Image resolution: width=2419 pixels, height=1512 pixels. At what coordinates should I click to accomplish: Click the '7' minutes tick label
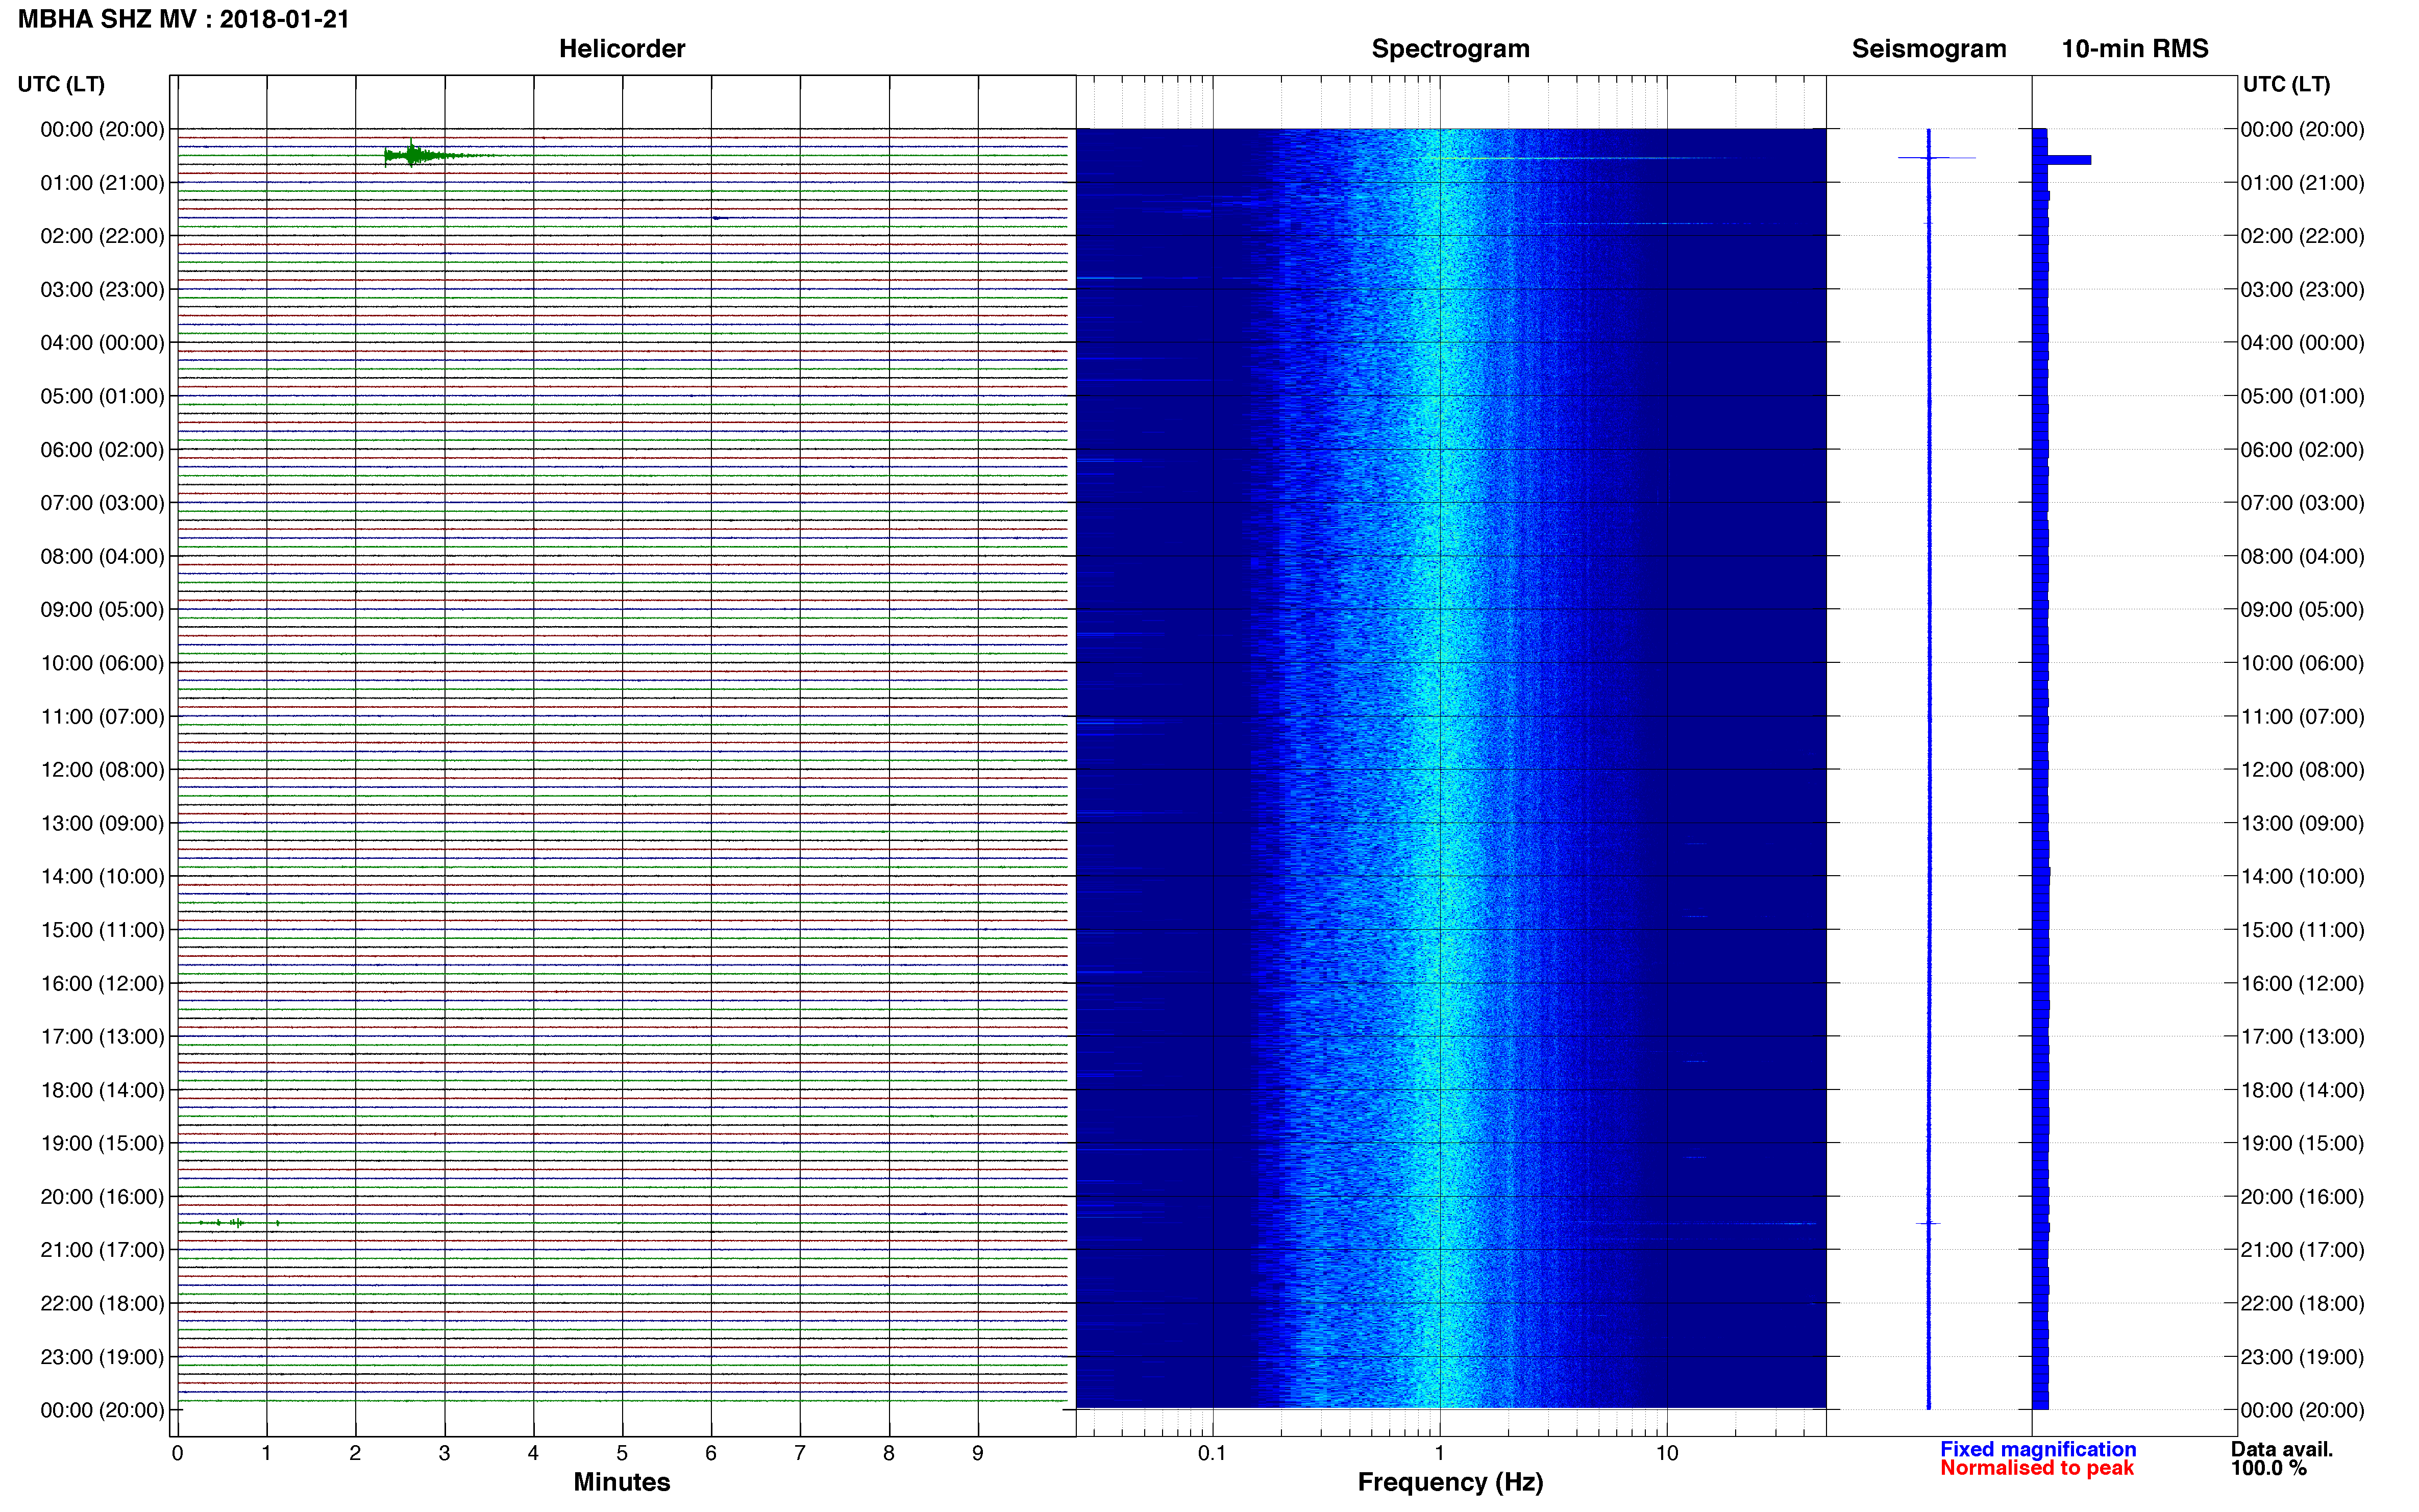coord(800,1453)
